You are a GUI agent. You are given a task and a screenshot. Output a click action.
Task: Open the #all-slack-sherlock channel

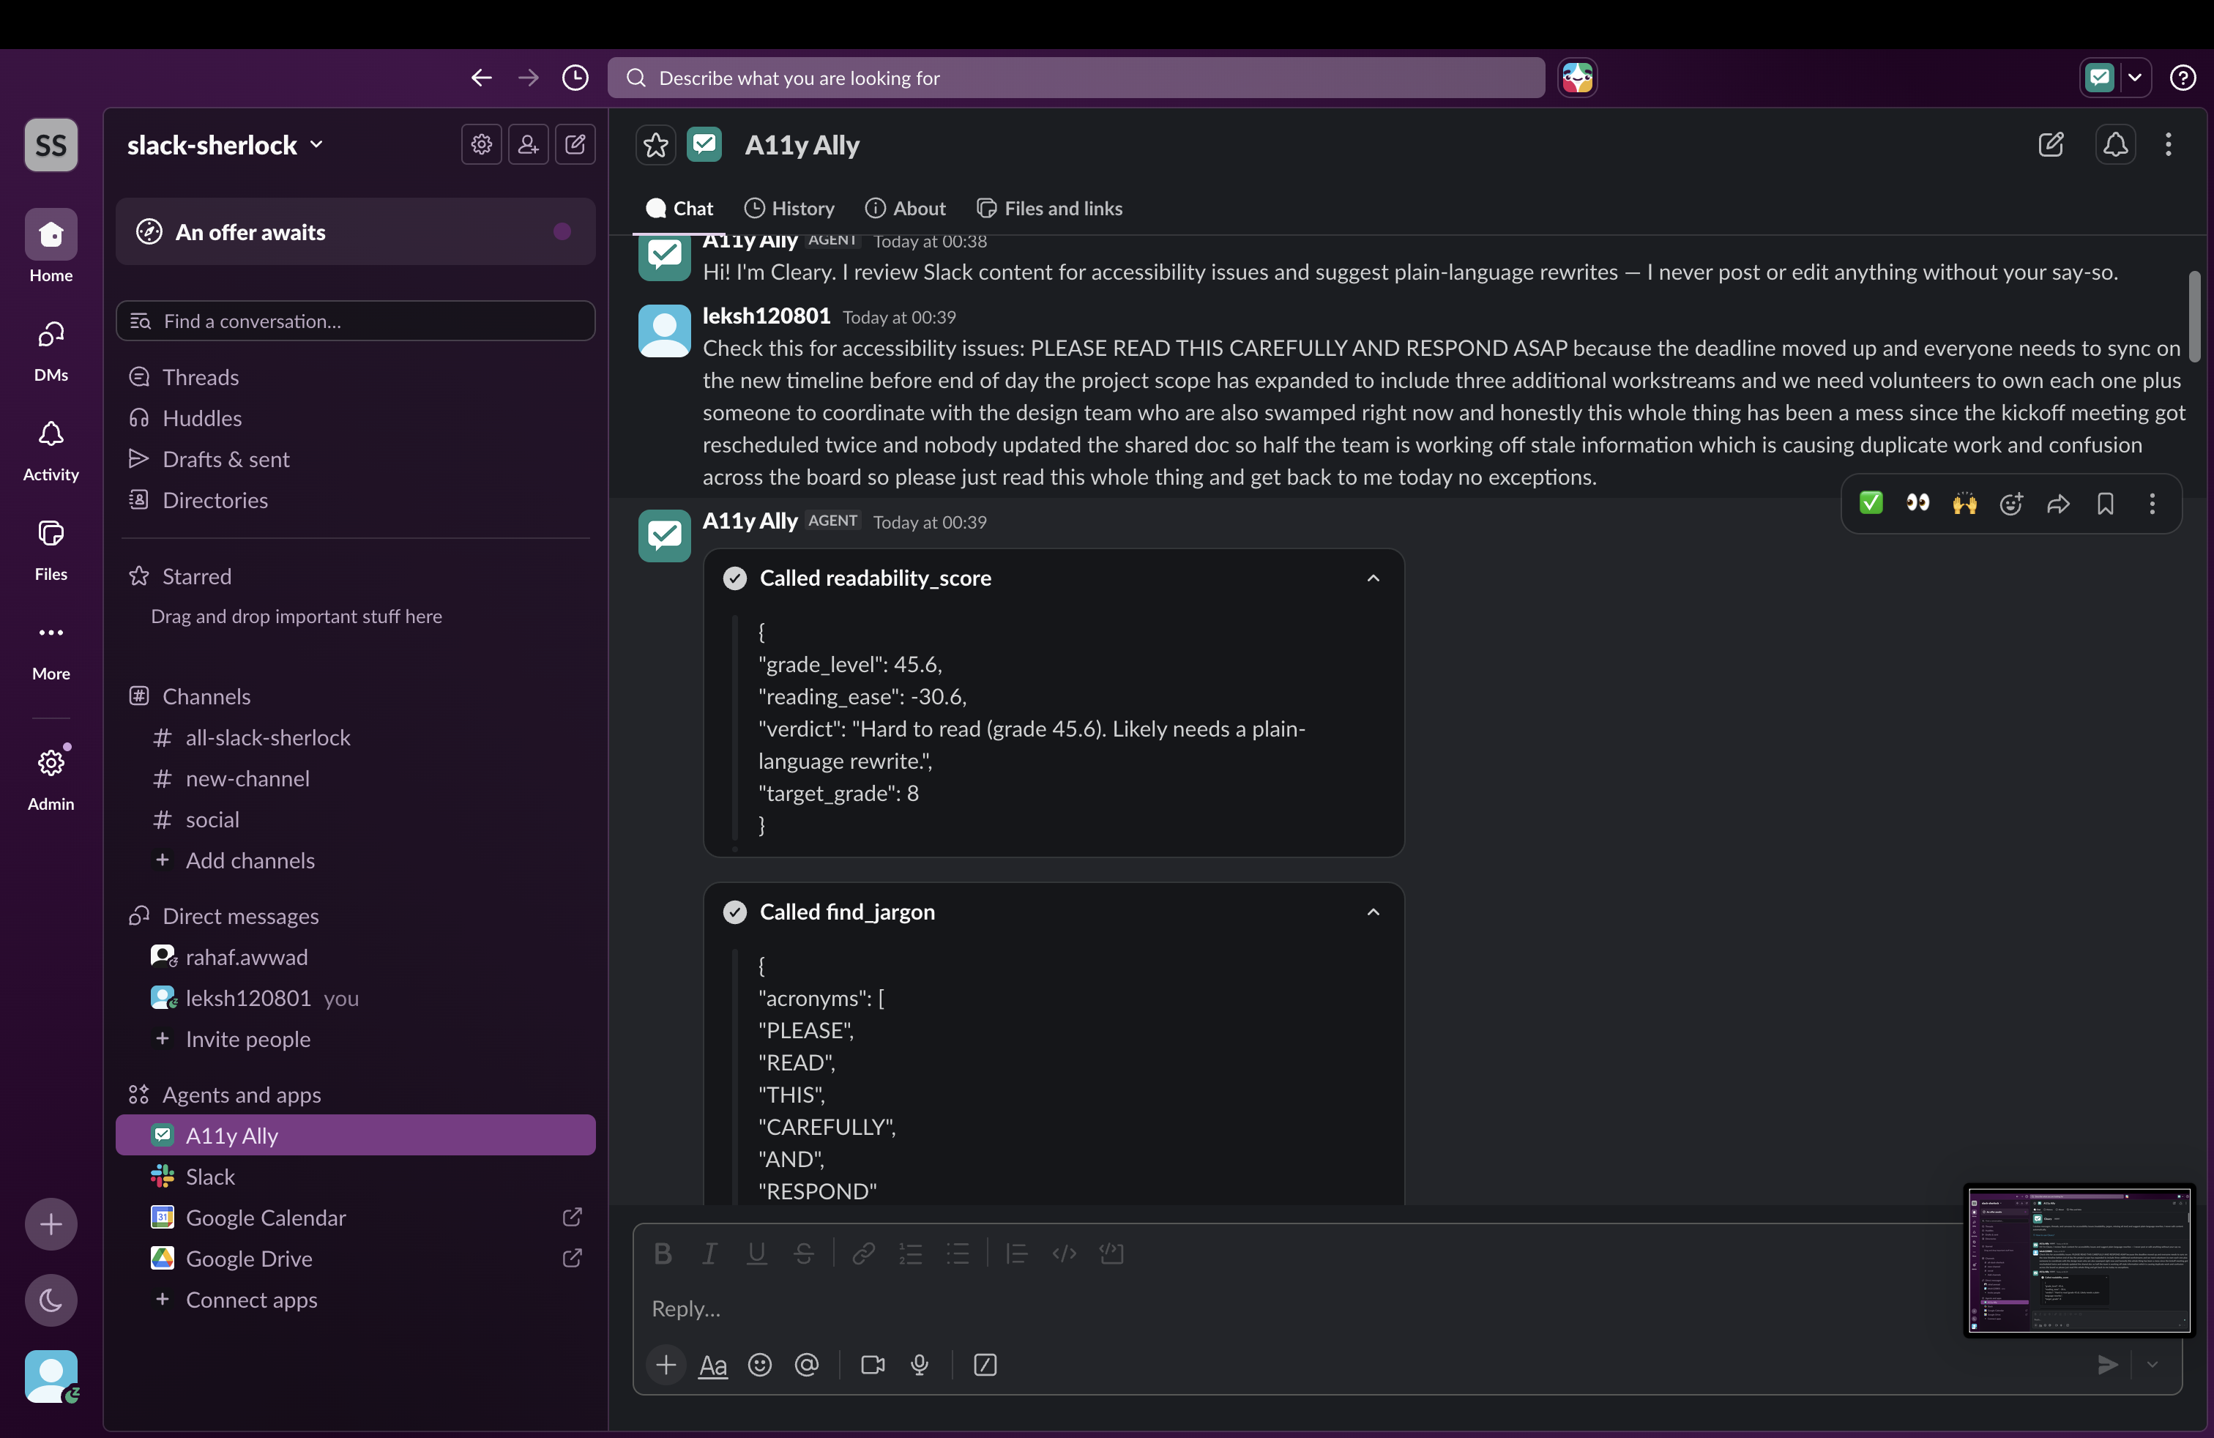pos(355,737)
